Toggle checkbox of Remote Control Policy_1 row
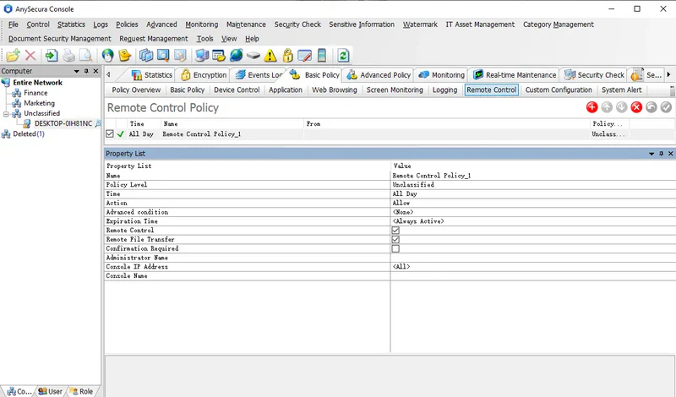This screenshot has height=397, width=676. click(110, 134)
